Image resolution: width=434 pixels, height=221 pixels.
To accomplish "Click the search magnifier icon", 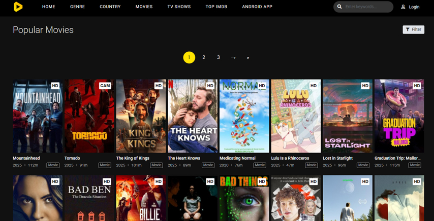I will (339, 7).
